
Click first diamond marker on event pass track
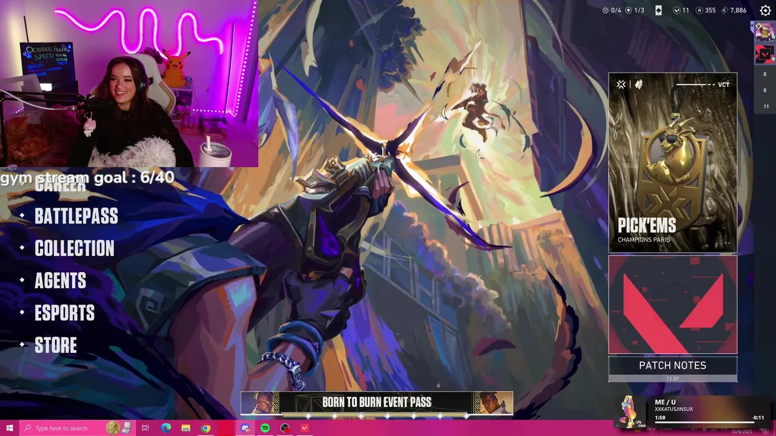point(308,416)
